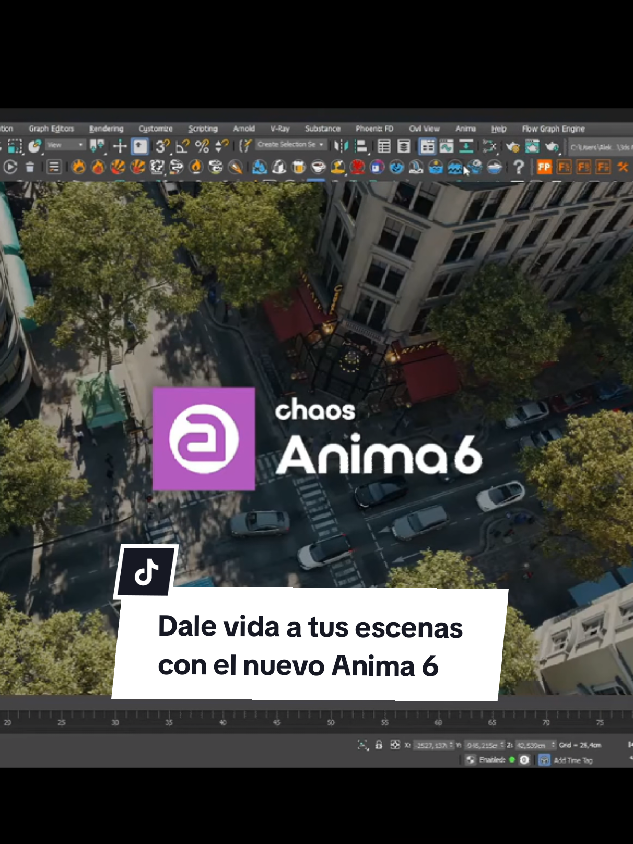Image resolution: width=633 pixels, height=844 pixels.
Task: Open the Curve Editor icon
Action: (446, 147)
